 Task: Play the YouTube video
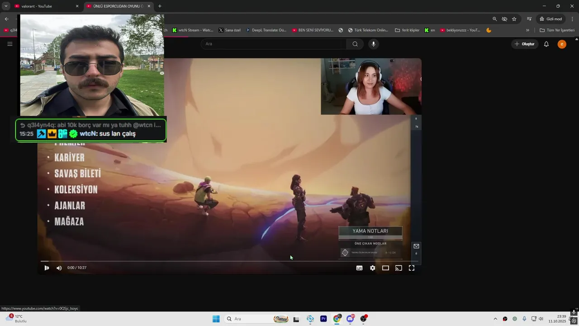click(x=47, y=268)
